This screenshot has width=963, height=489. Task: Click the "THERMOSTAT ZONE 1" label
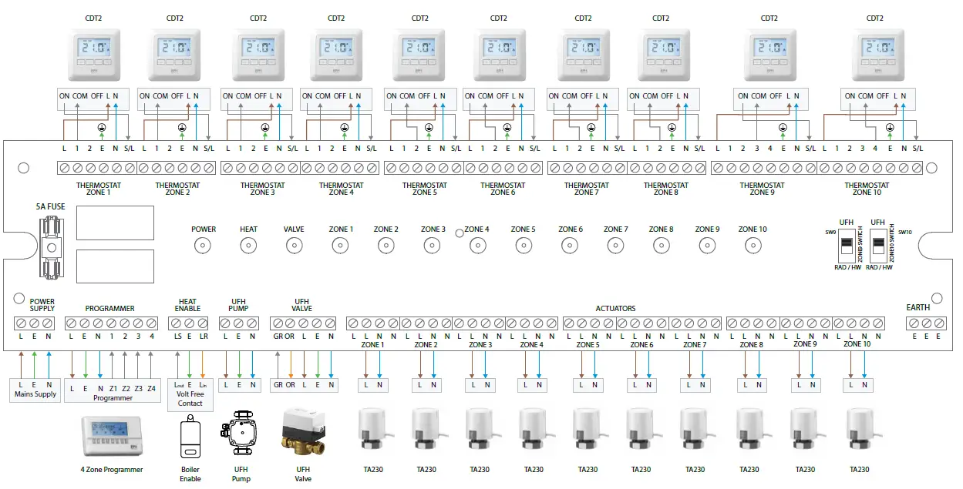[x=99, y=189]
